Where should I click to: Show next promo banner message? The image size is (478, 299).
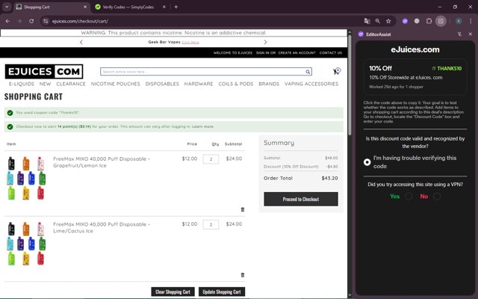pyautogui.click(x=265, y=42)
